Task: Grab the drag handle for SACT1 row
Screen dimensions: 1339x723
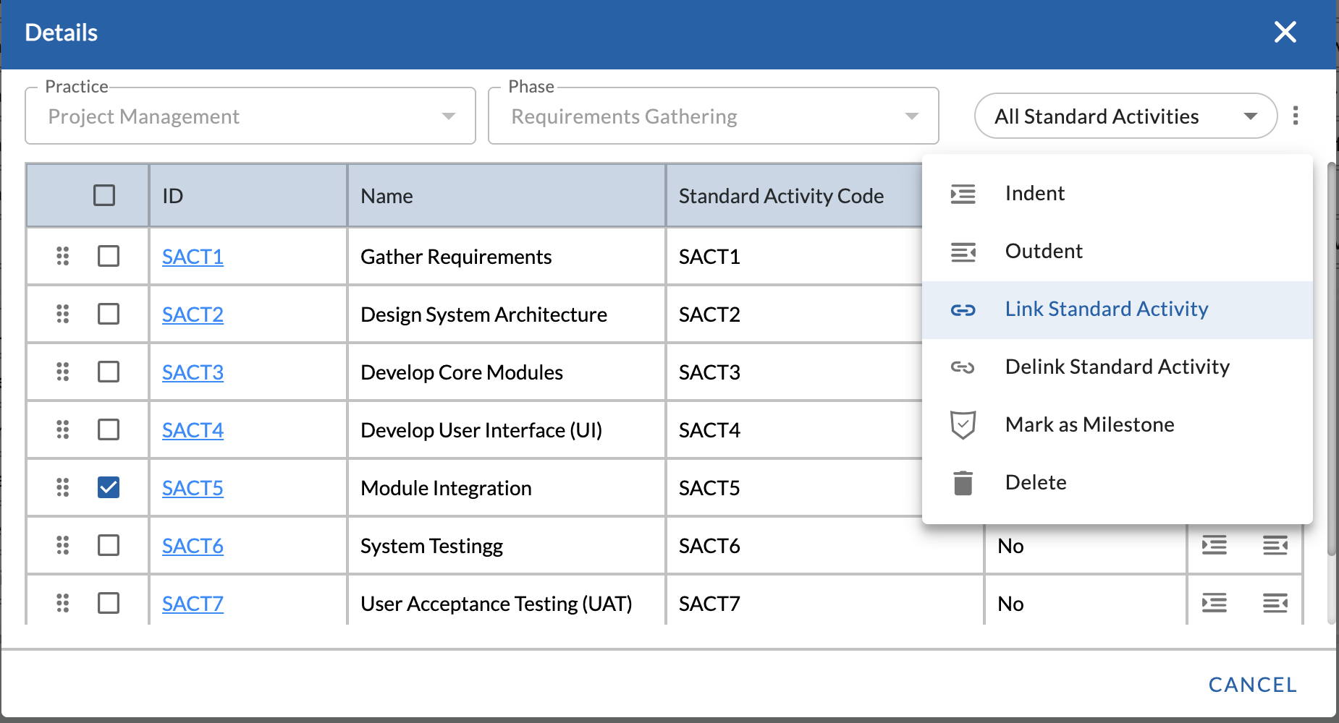Action: (x=63, y=256)
